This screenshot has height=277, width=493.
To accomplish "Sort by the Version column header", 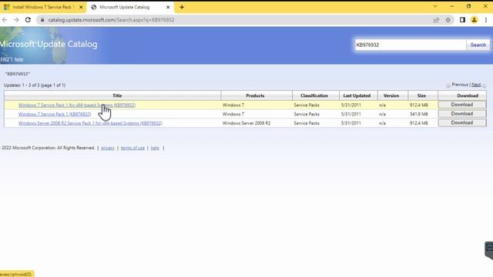I will (x=391, y=95).
